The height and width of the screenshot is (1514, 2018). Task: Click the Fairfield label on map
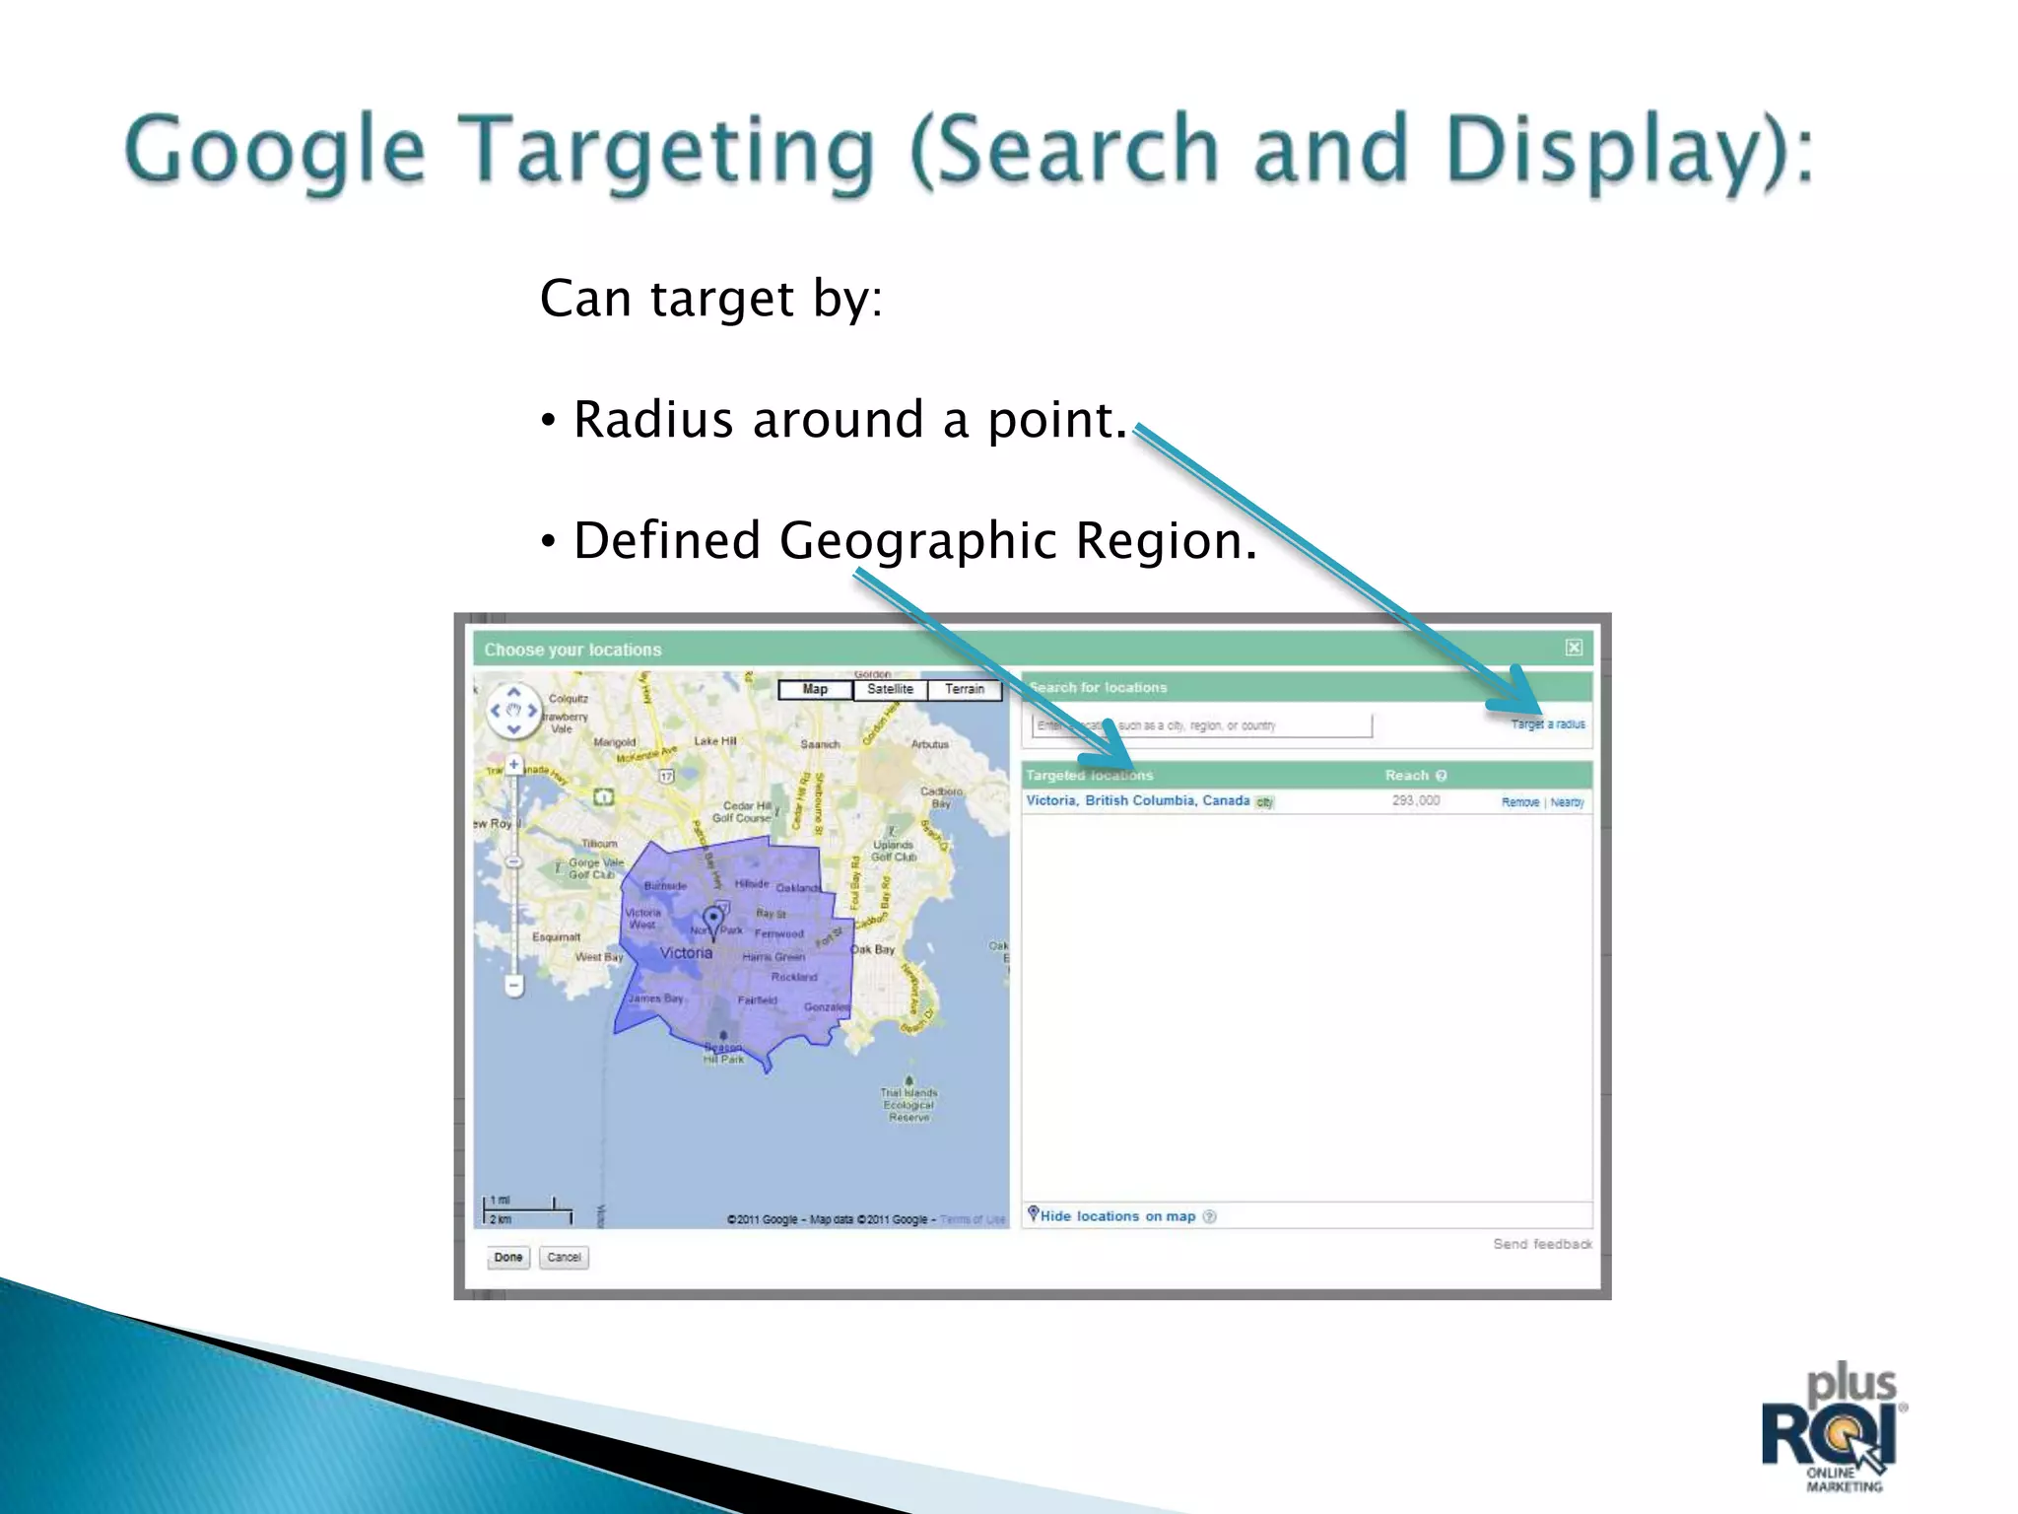758,1000
